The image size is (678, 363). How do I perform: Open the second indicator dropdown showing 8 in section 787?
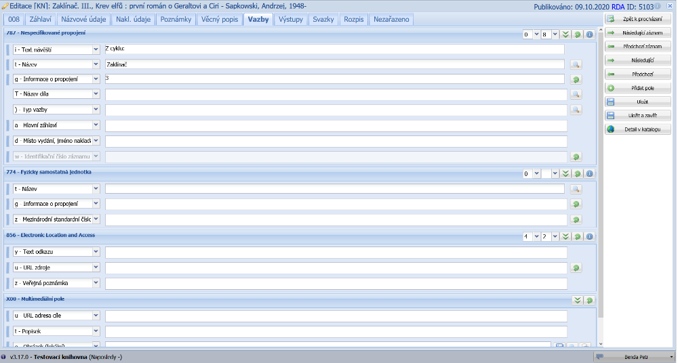point(555,34)
